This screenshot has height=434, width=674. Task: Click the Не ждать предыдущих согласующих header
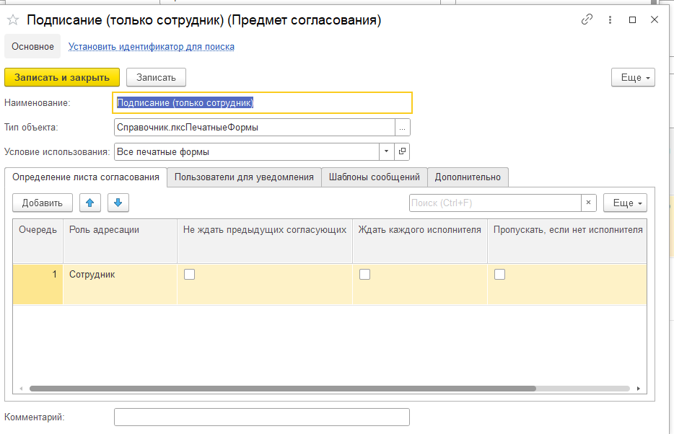(x=265, y=241)
